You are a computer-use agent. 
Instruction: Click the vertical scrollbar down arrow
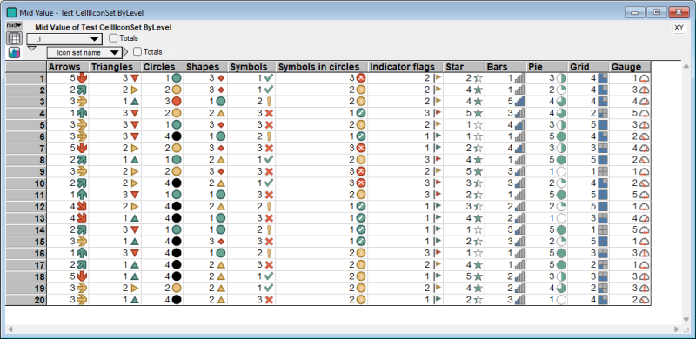687,320
